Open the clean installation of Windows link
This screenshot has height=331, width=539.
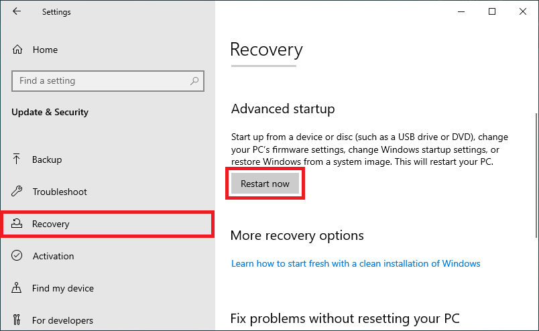[x=355, y=263]
